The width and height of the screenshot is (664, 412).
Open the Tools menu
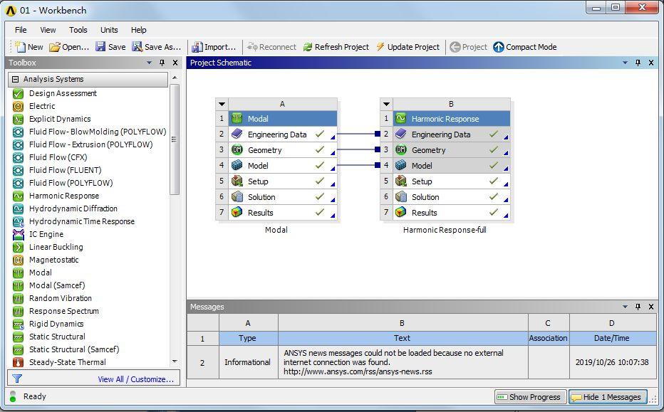click(x=78, y=30)
